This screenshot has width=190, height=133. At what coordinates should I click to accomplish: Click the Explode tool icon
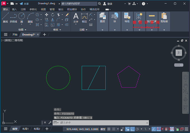67,20
